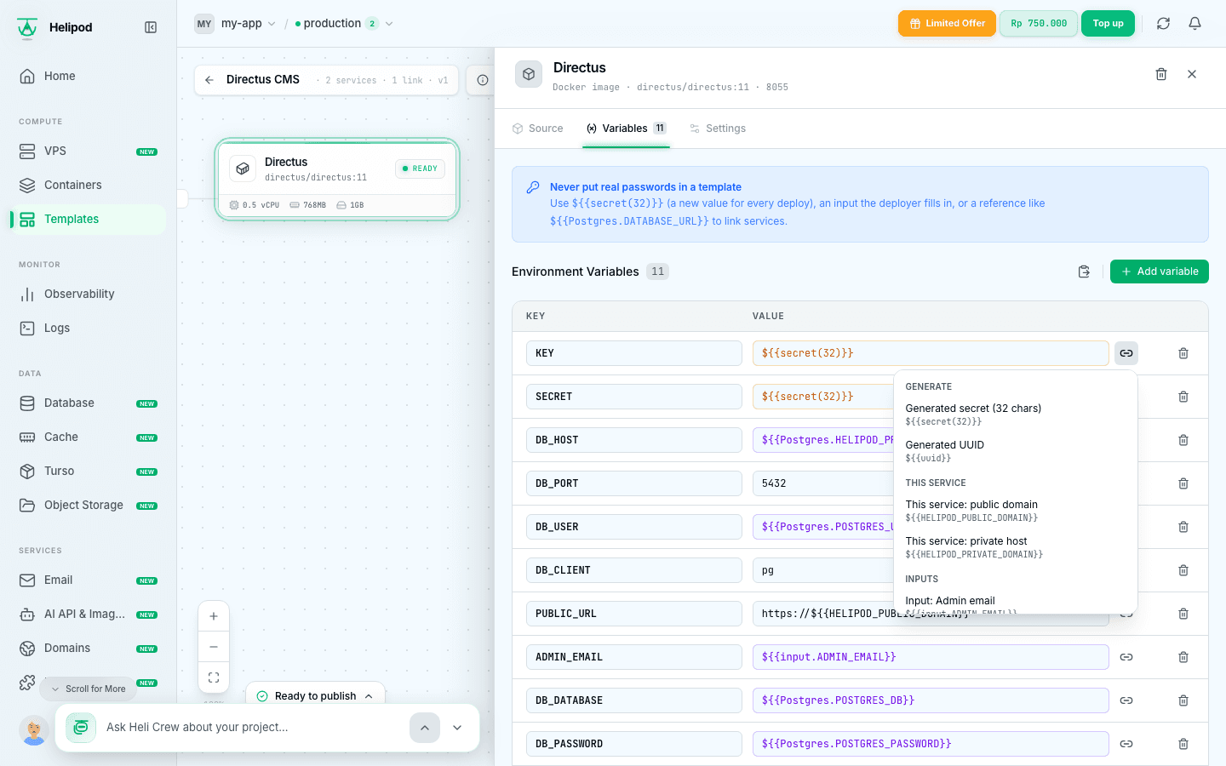
Task: Select the Variables tab
Action: (x=626, y=129)
